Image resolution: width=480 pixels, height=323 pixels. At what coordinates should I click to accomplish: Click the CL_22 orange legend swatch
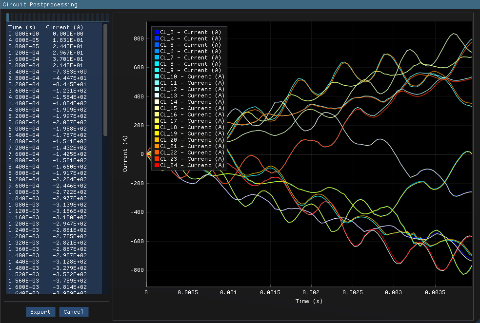coord(157,152)
